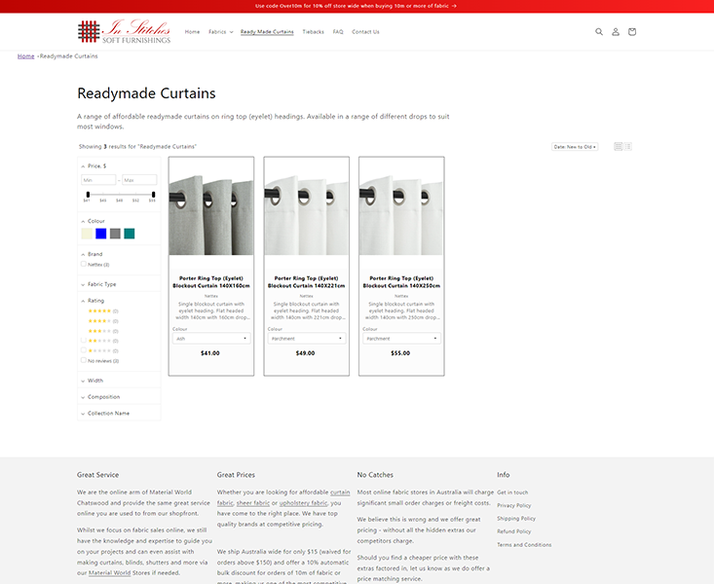Select the blue colour swatch

tap(101, 234)
